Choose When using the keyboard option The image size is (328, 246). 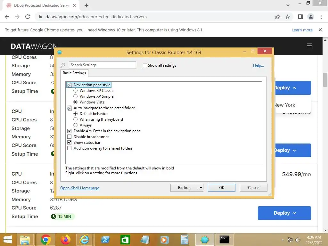(76, 119)
